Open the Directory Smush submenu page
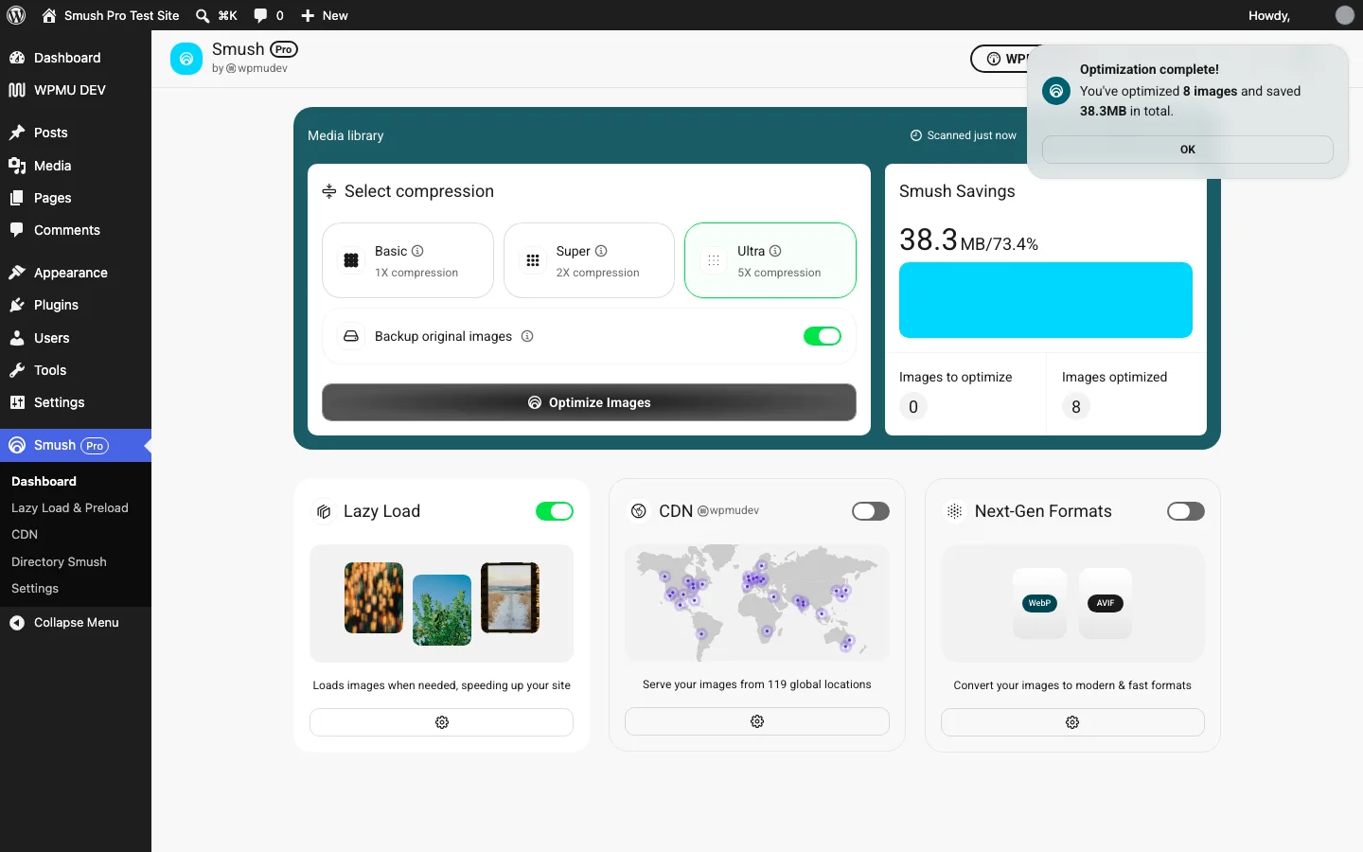Image resolution: width=1363 pixels, height=852 pixels. [x=59, y=562]
